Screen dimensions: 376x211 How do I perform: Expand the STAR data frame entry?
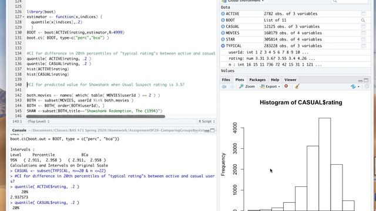[223, 39]
